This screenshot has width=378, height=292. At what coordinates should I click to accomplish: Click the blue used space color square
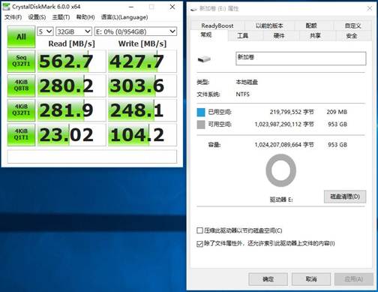(x=201, y=112)
